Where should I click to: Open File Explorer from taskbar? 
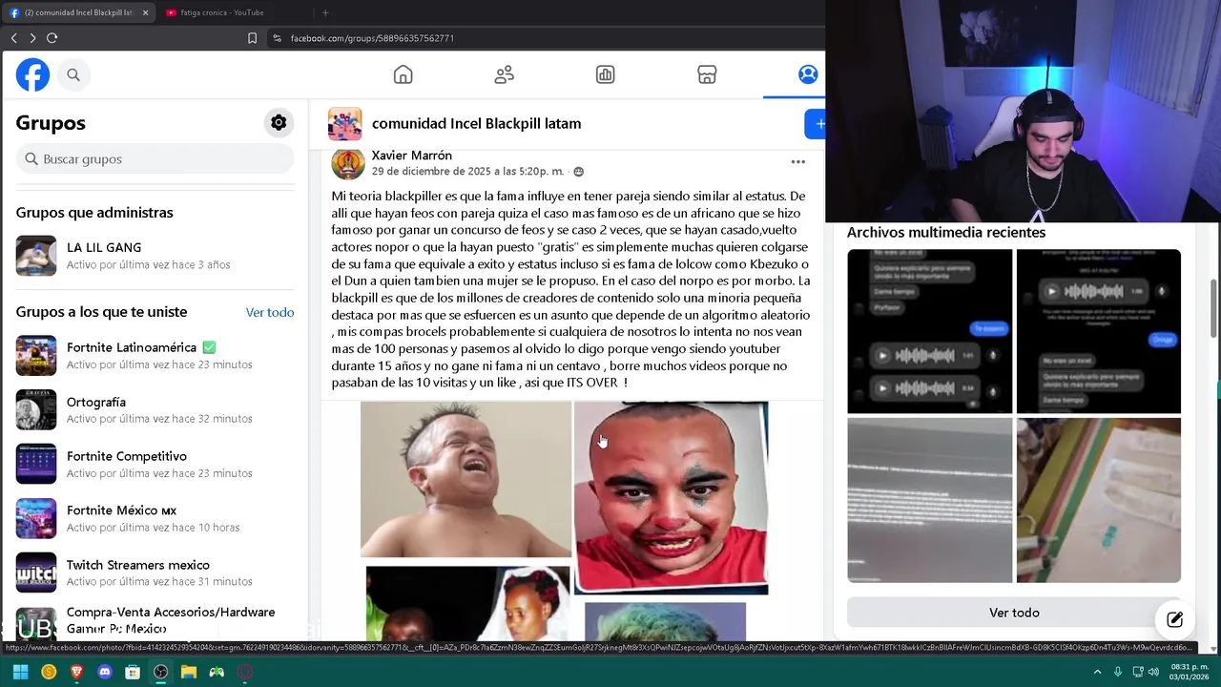(189, 672)
